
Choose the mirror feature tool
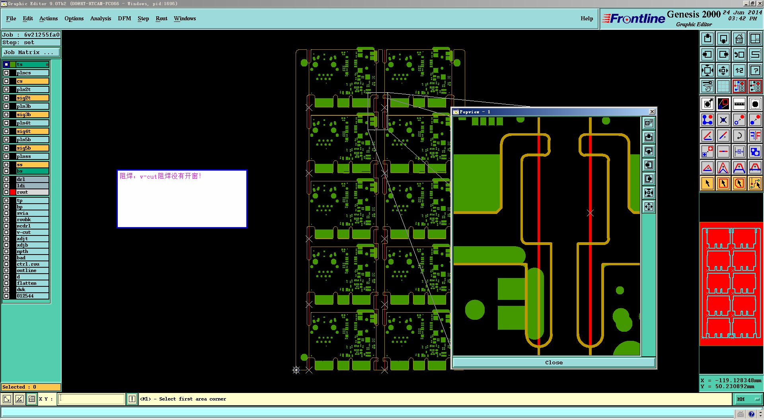755,136
